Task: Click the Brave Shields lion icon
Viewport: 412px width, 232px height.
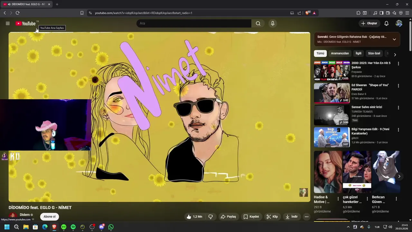Action: [307, 13]
